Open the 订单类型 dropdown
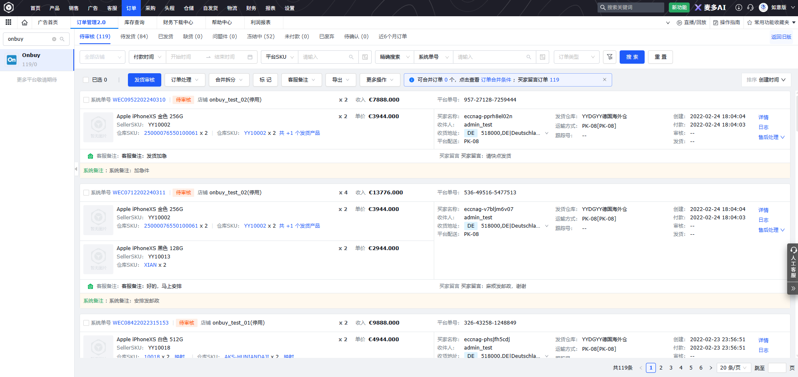Viewport: 798px width, 377px height. coord(577,57)
